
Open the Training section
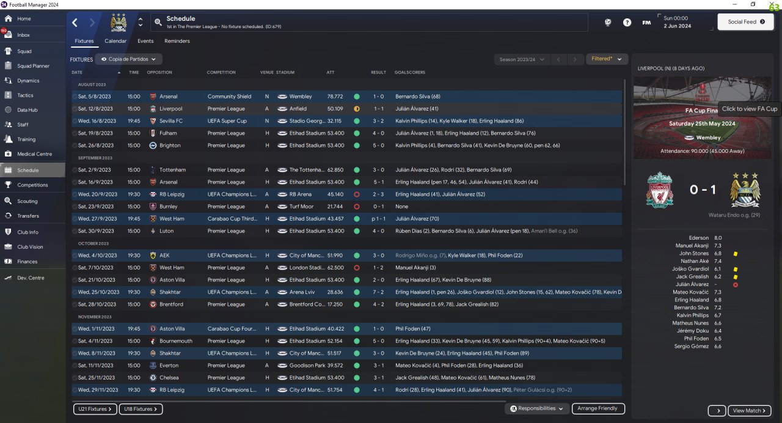[x=32, y=139]
